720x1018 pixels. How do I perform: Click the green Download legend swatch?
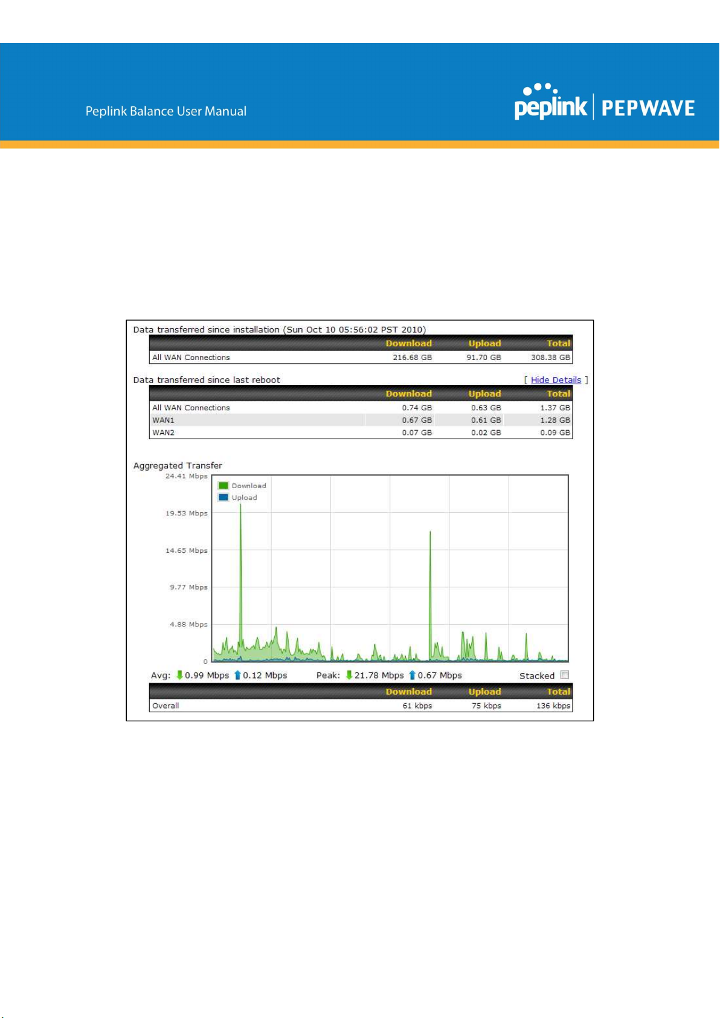point(223,486)
